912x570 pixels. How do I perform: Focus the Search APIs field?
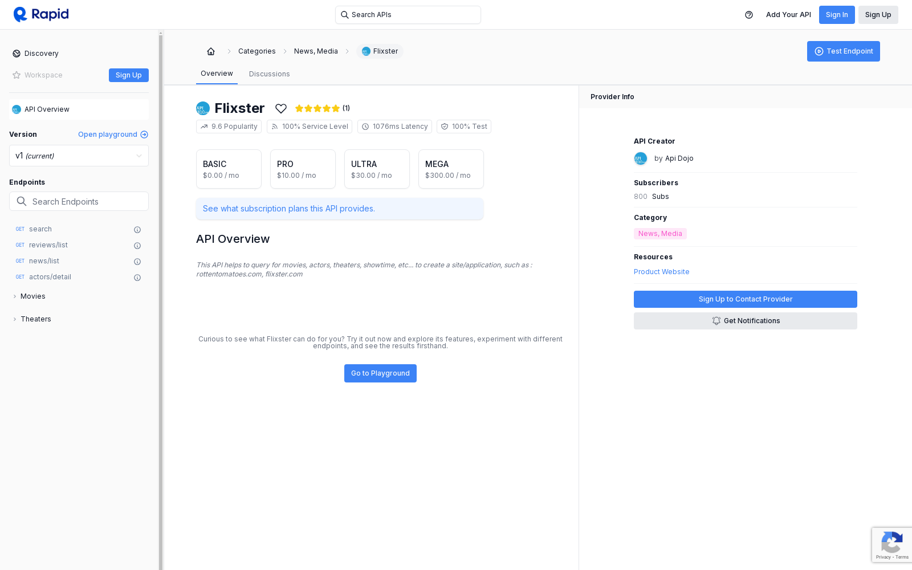tap(408, 15)
